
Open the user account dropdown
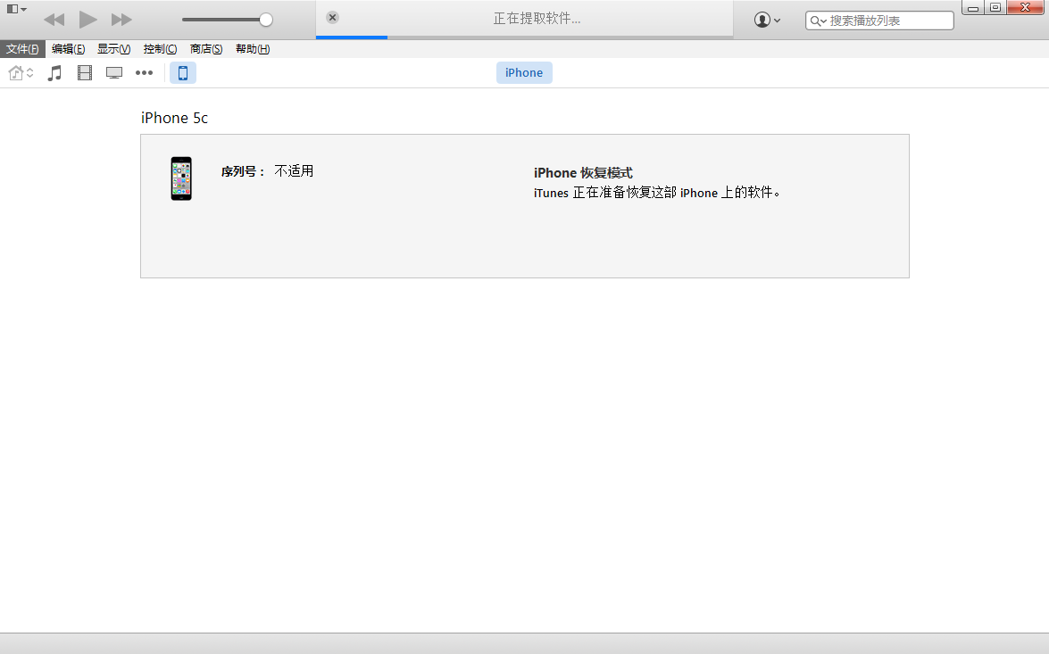pyautogui.click(x=767, y=20)
